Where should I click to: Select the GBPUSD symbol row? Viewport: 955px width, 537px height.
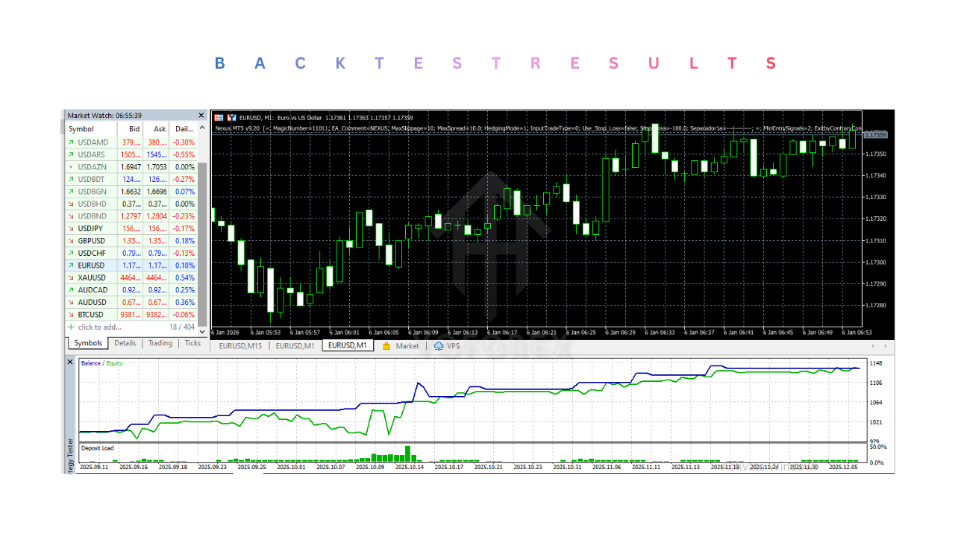click(x=93, y=241)
